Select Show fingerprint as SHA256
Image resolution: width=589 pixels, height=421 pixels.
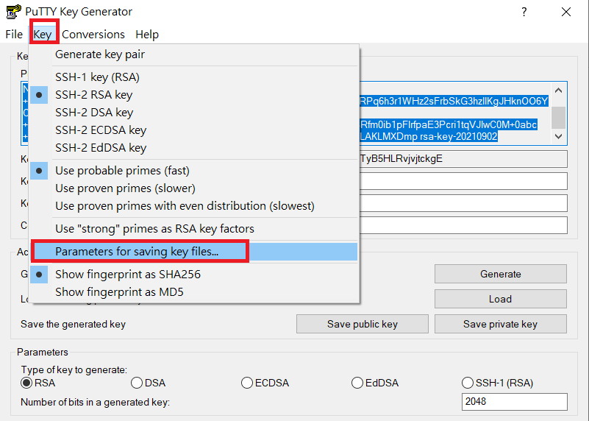coord(194,275)
